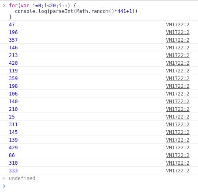This screenshot has height=193, width=198.
Task: Open source location for output 333
Action: [x=178, y=171]
